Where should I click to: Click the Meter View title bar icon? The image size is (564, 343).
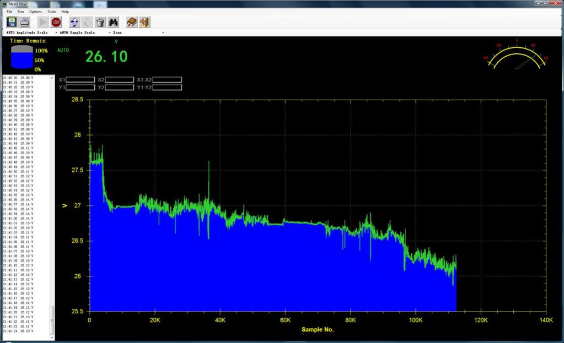pyautogui.click(x=4, y=4)
